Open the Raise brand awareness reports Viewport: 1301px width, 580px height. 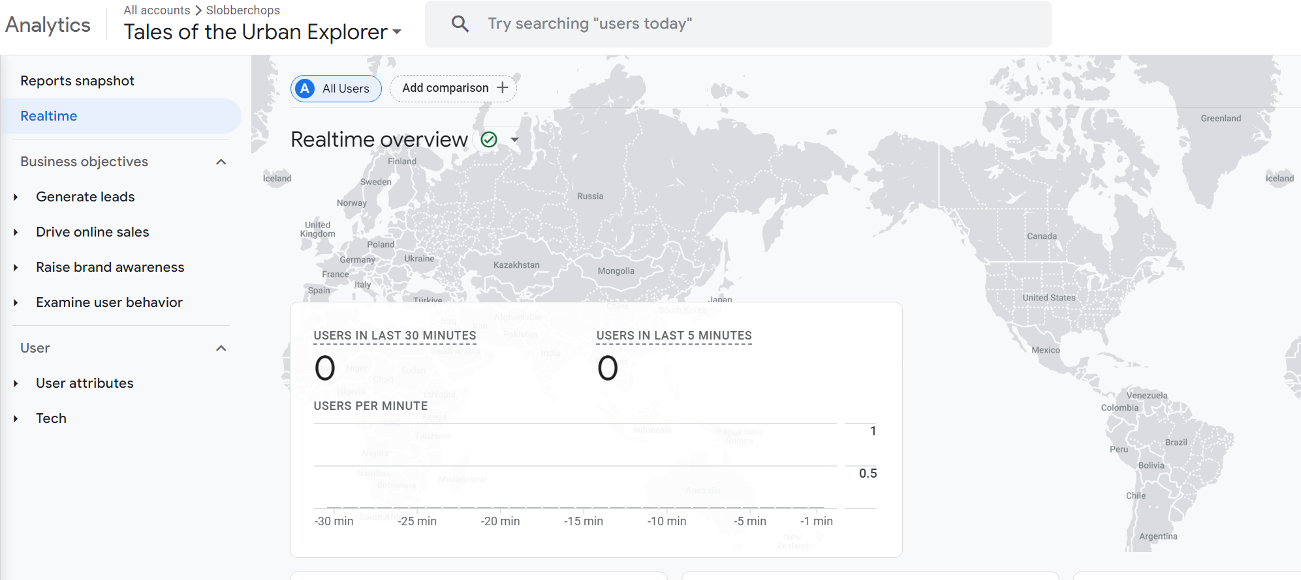coord(110,267)
